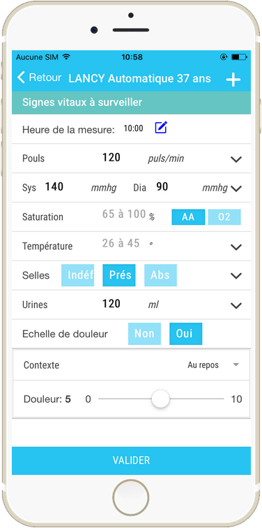Tap the Saturation input field
The height and width of the screenshot is (528, 262).
point(124,214)
